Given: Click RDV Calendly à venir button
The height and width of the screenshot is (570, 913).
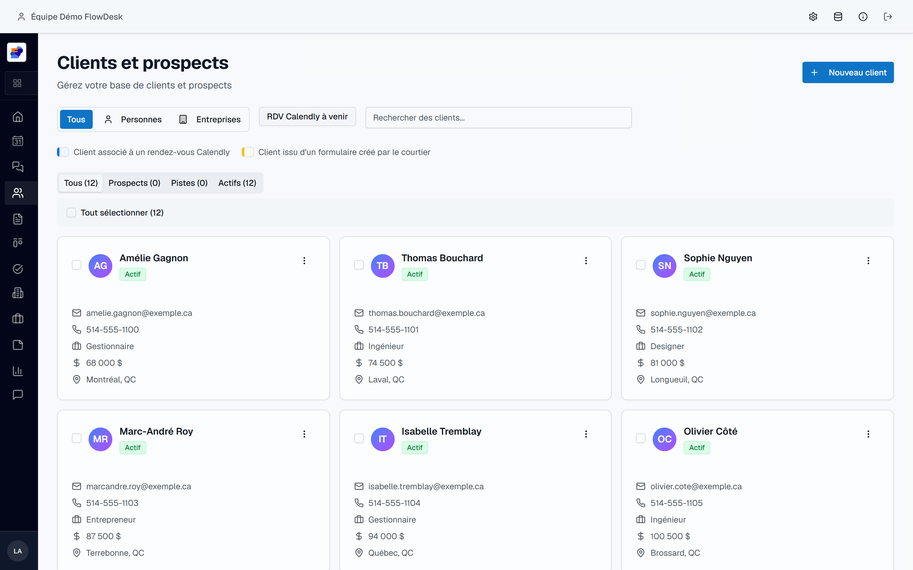Looking at the screenshot, I should [308, 116].
